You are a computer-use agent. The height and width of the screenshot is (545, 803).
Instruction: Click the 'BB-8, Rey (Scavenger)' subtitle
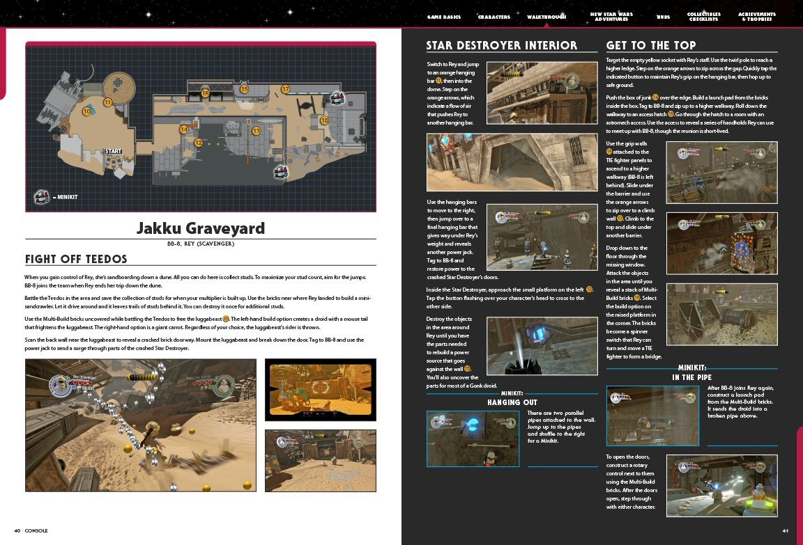[x=201, y=244]
